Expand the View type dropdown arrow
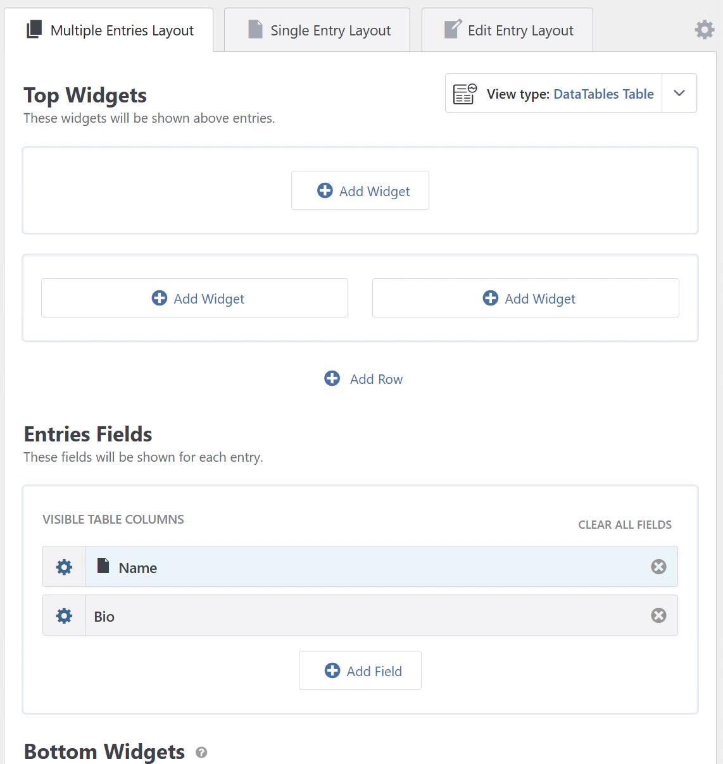 (x=679, y=94)
